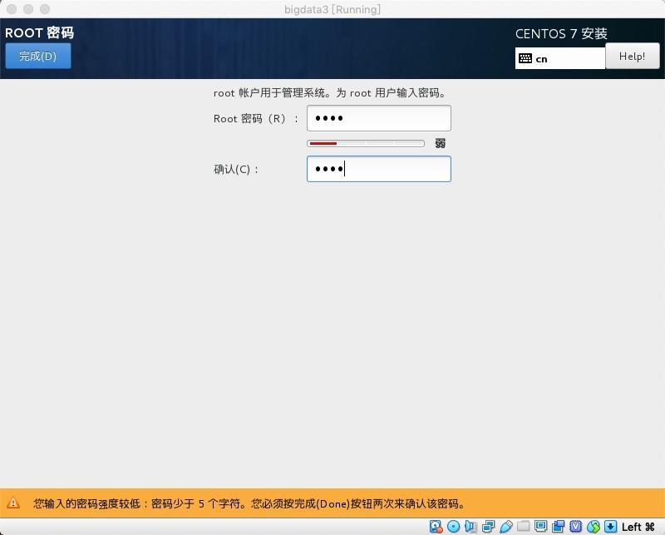This screenshot has width=665, height=535.
Task: Click the keyboard capture down-arrow icon
Action: (x=611, y=527)
